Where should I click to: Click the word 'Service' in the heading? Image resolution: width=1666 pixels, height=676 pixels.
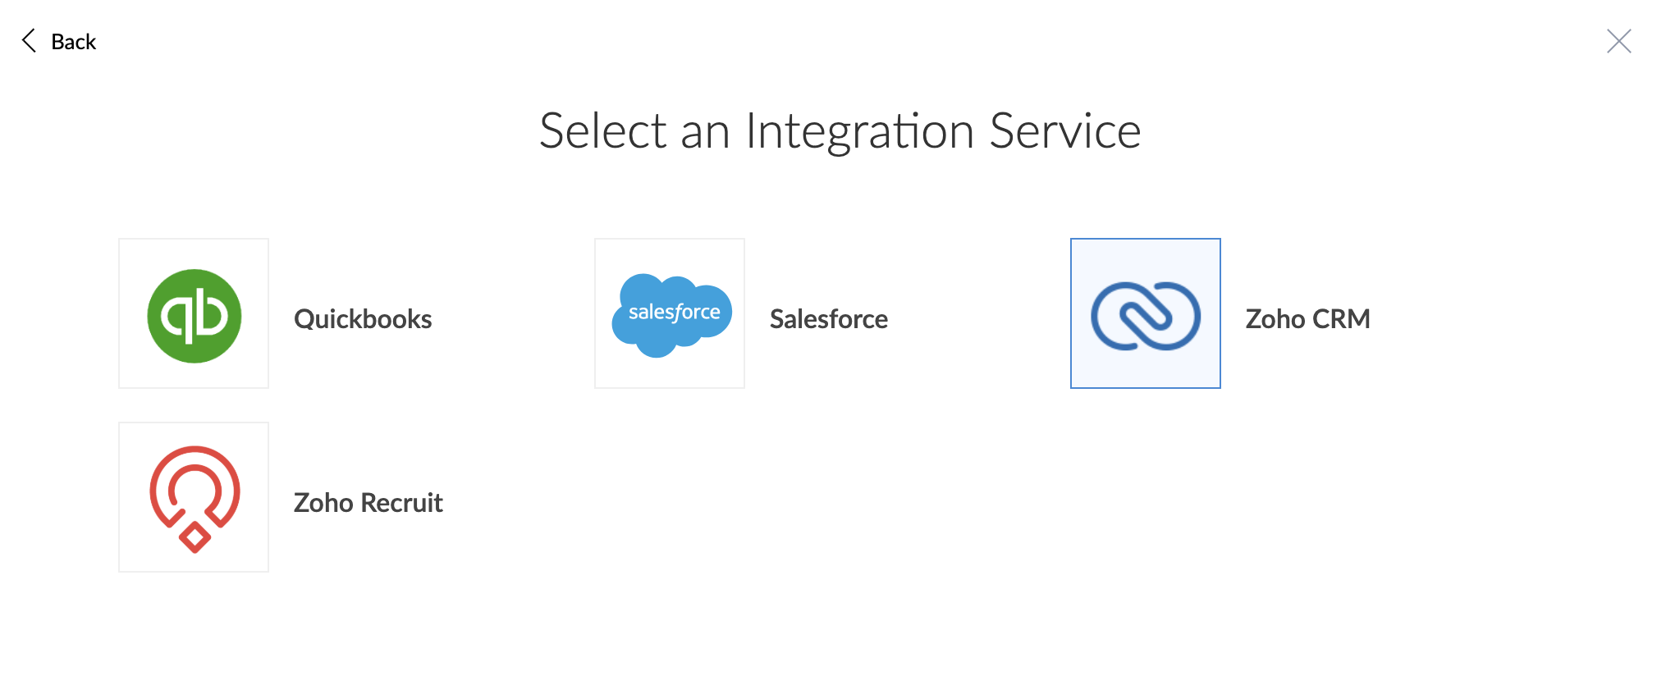1065,131
